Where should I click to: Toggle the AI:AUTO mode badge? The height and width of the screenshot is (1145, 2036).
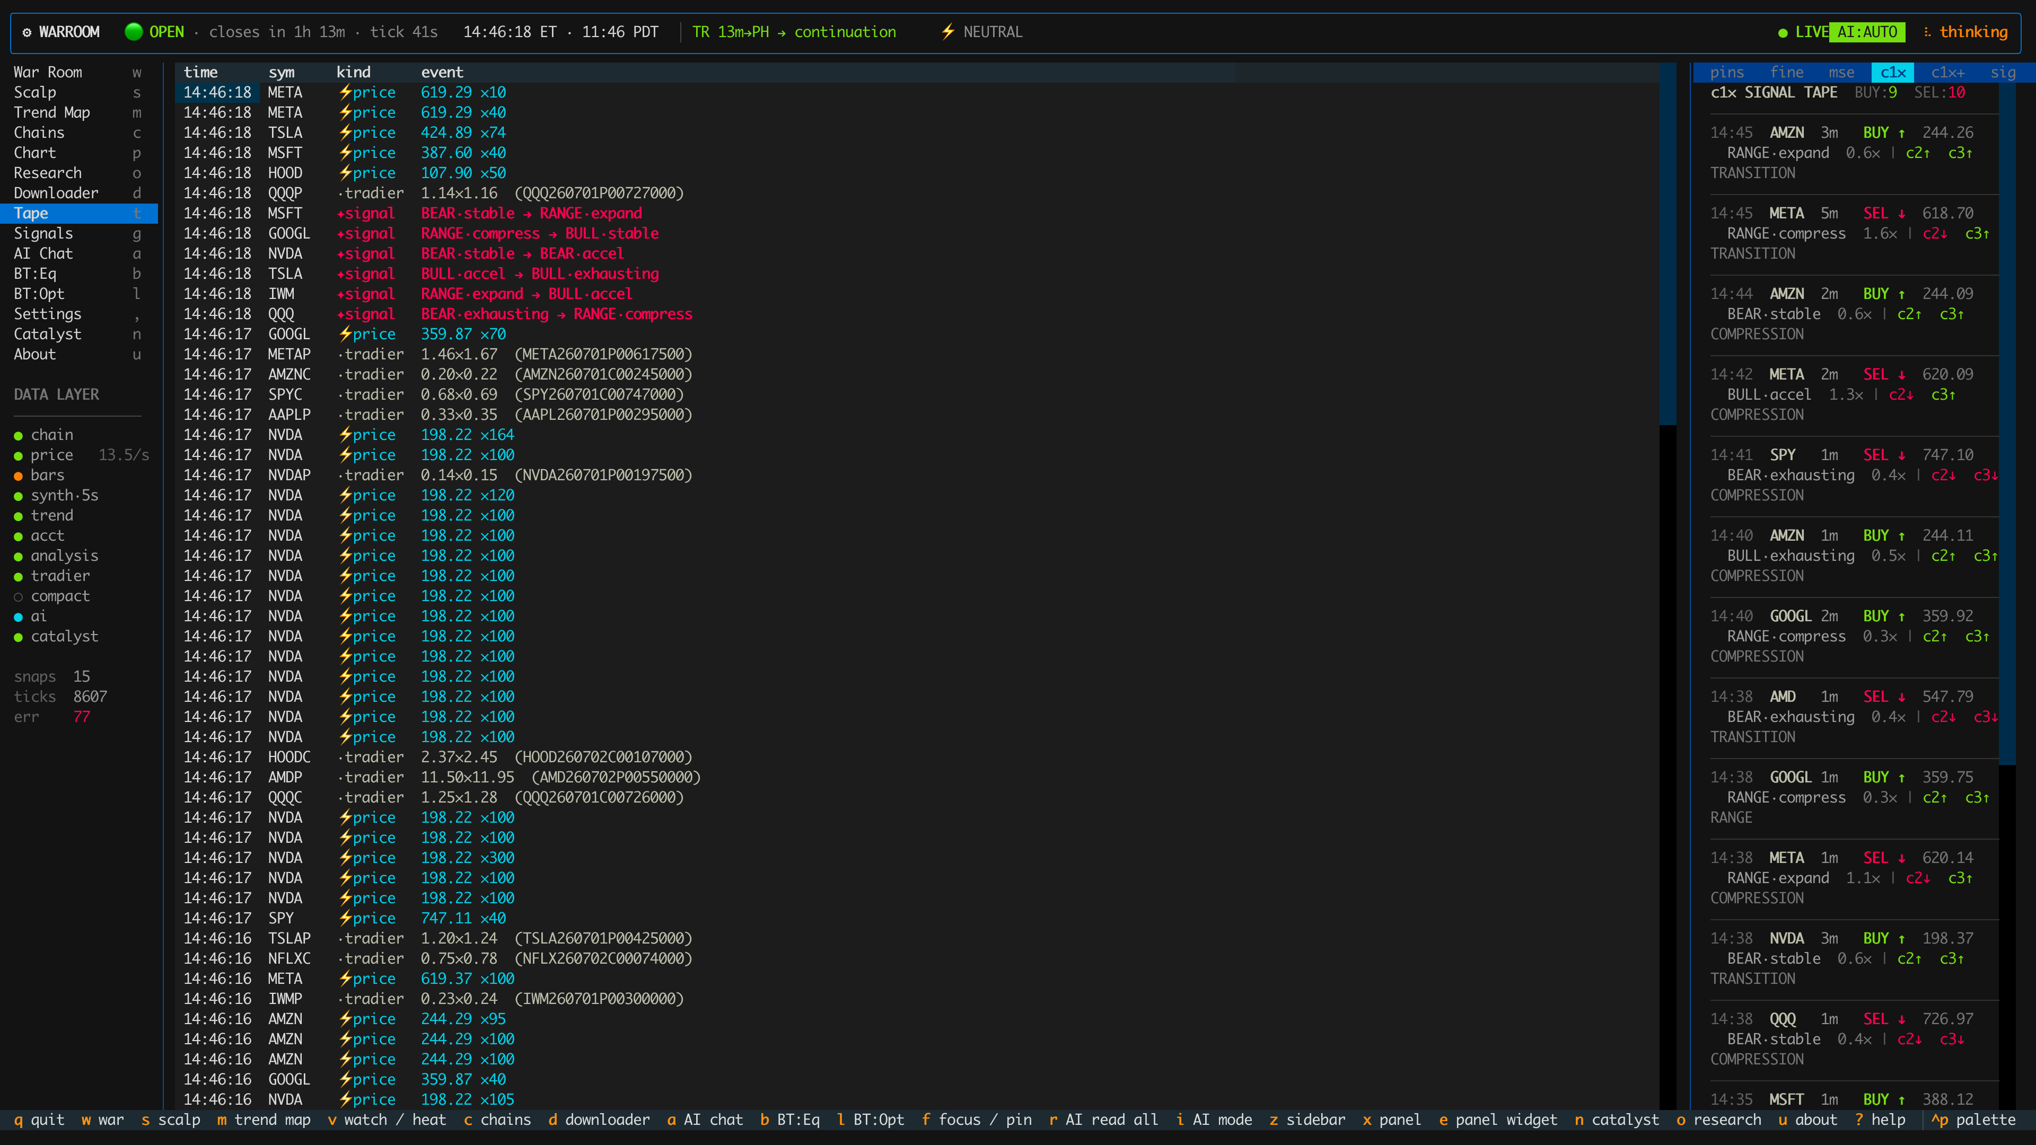click(x=1867, y=32)
